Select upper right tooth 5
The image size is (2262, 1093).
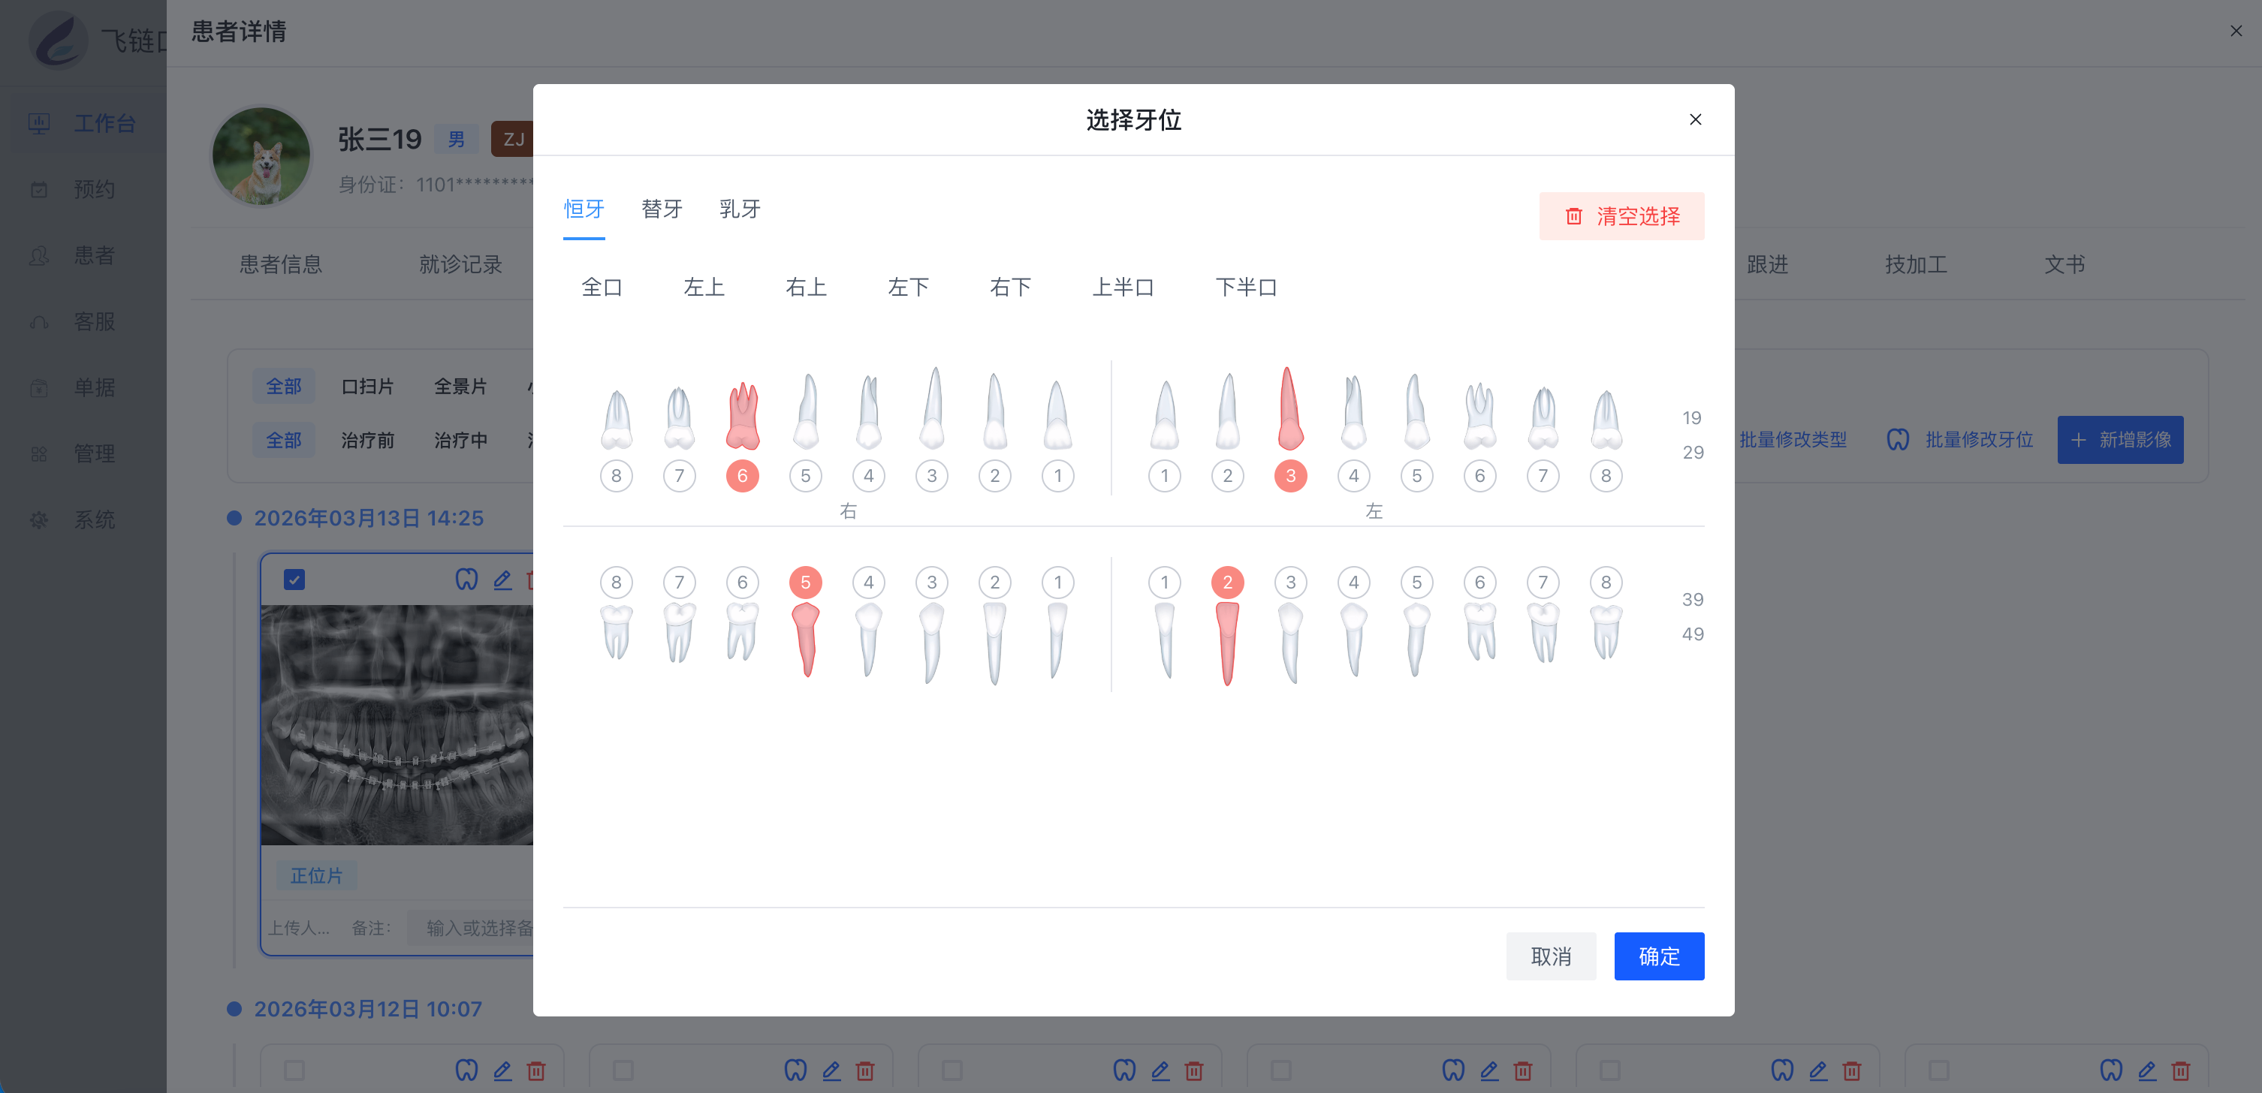click(x=805, y=411)
